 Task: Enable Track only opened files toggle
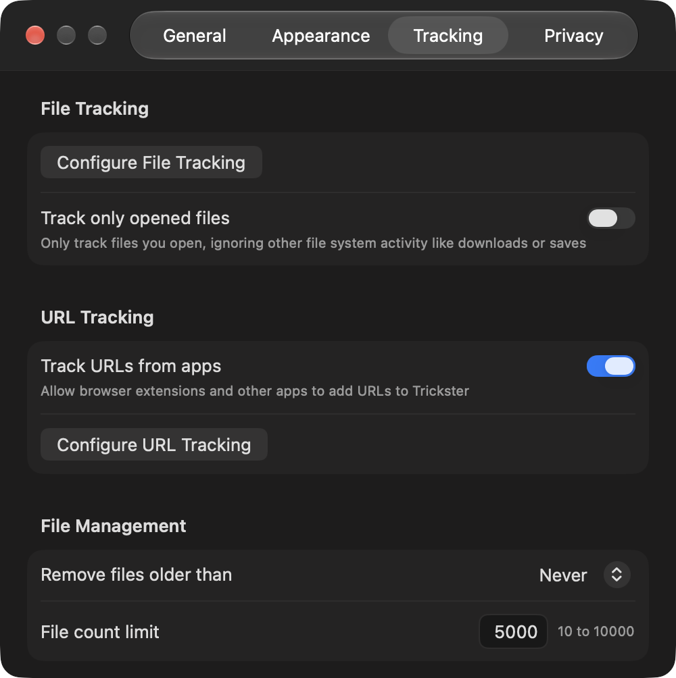click(x=610, y=218)
